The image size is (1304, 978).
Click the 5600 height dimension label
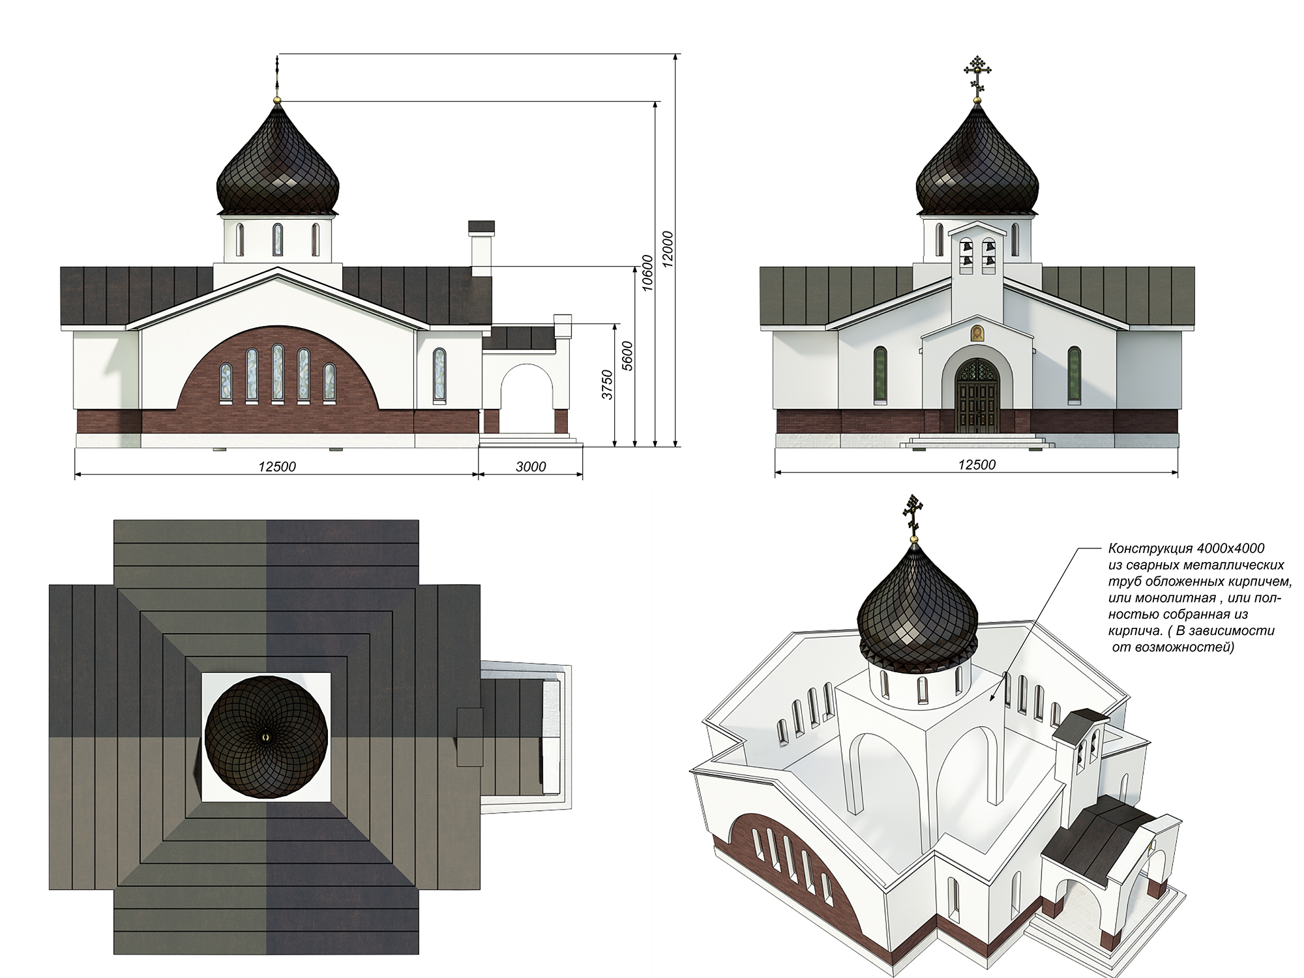point(628,356)
